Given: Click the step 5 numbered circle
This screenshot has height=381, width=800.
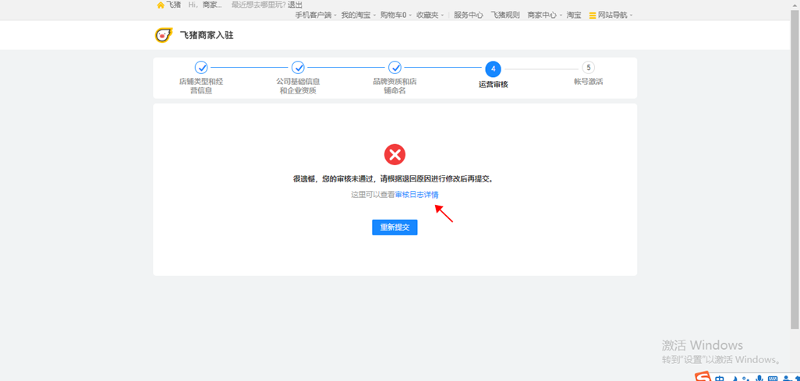Looking at the screenshot, I should point(588,67).
